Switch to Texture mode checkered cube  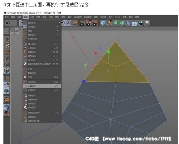pos(7,45)
